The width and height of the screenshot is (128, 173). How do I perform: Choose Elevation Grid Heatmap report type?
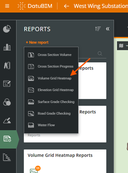[x=51, y=90]
